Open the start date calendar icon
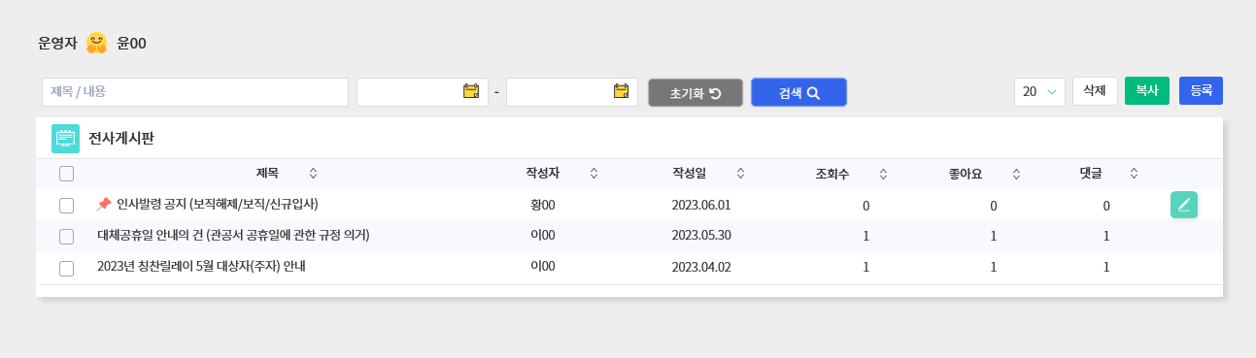Screen dimensions: 1256x358 pyautogui.click(x=471, y=91)
